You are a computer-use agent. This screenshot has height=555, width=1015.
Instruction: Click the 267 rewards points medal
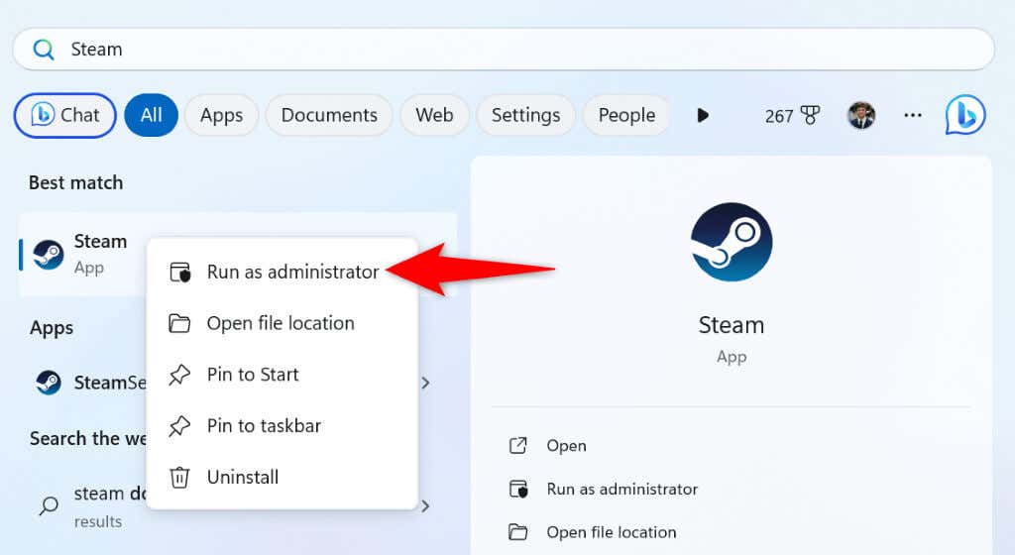tap(792, 116)
